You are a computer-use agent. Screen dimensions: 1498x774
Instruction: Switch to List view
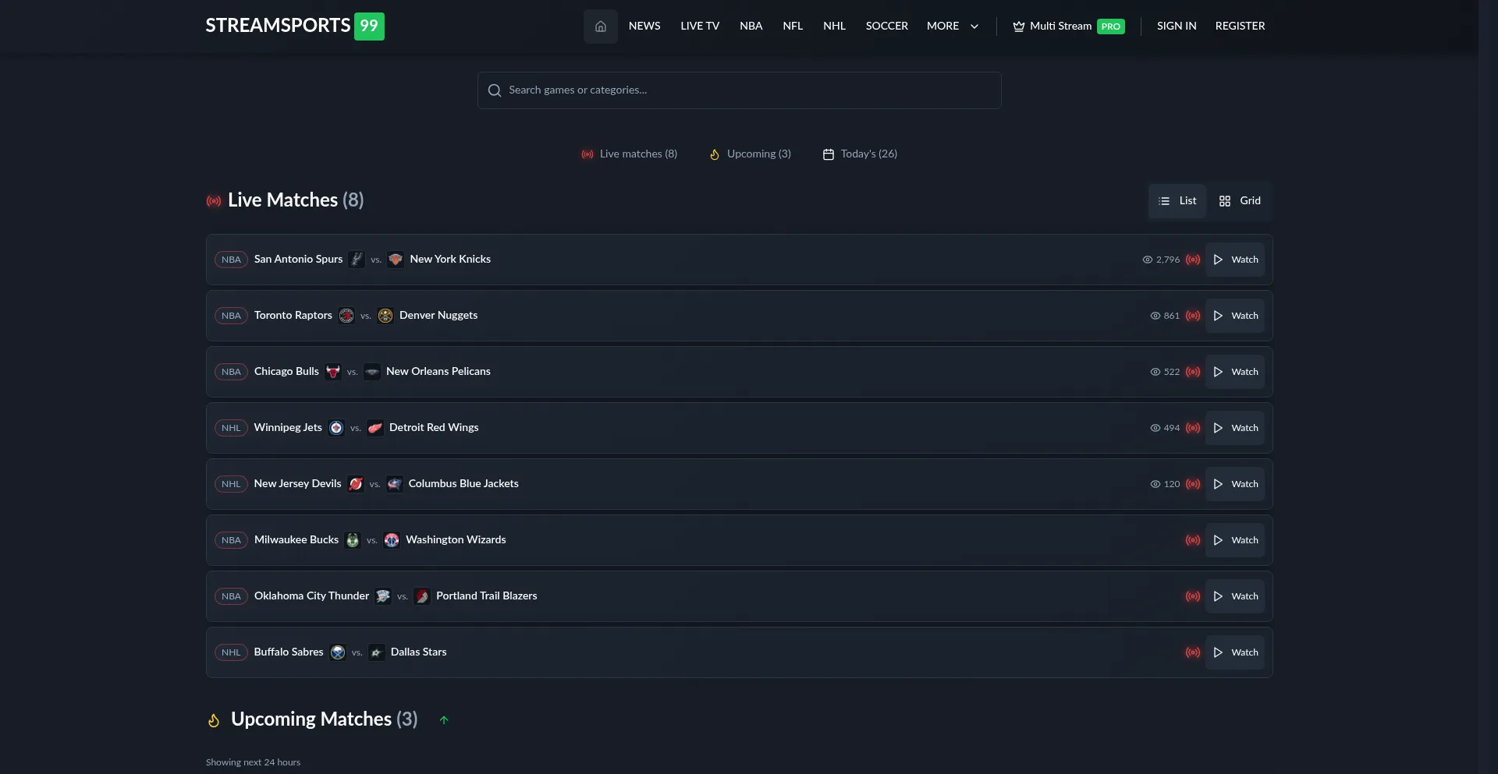click(x=1177, y=201)
